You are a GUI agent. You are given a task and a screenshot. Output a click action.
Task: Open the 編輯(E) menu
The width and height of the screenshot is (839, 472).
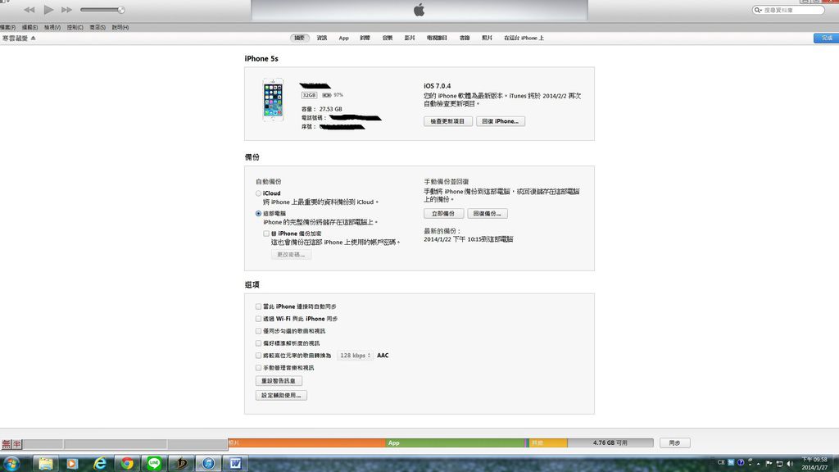(x=29, y=27)
